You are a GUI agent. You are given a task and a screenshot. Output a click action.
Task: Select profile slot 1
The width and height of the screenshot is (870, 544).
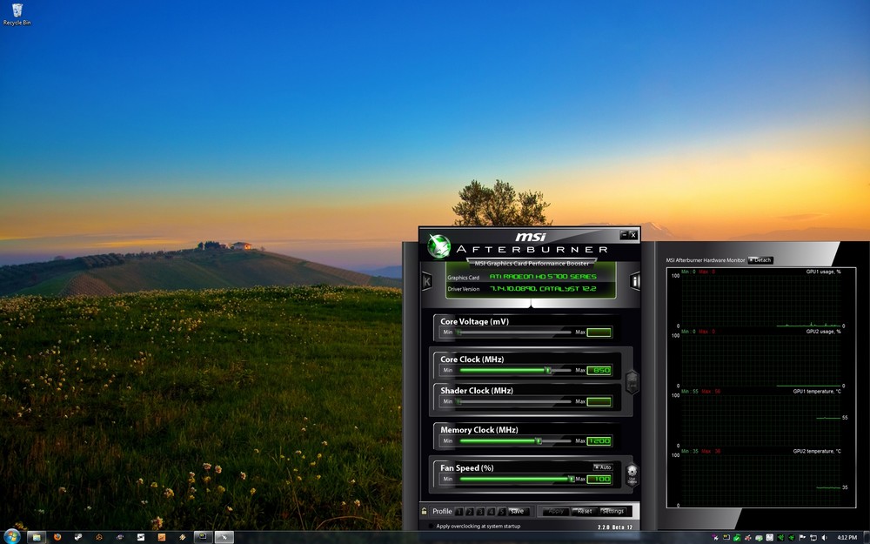pos(458,511)
